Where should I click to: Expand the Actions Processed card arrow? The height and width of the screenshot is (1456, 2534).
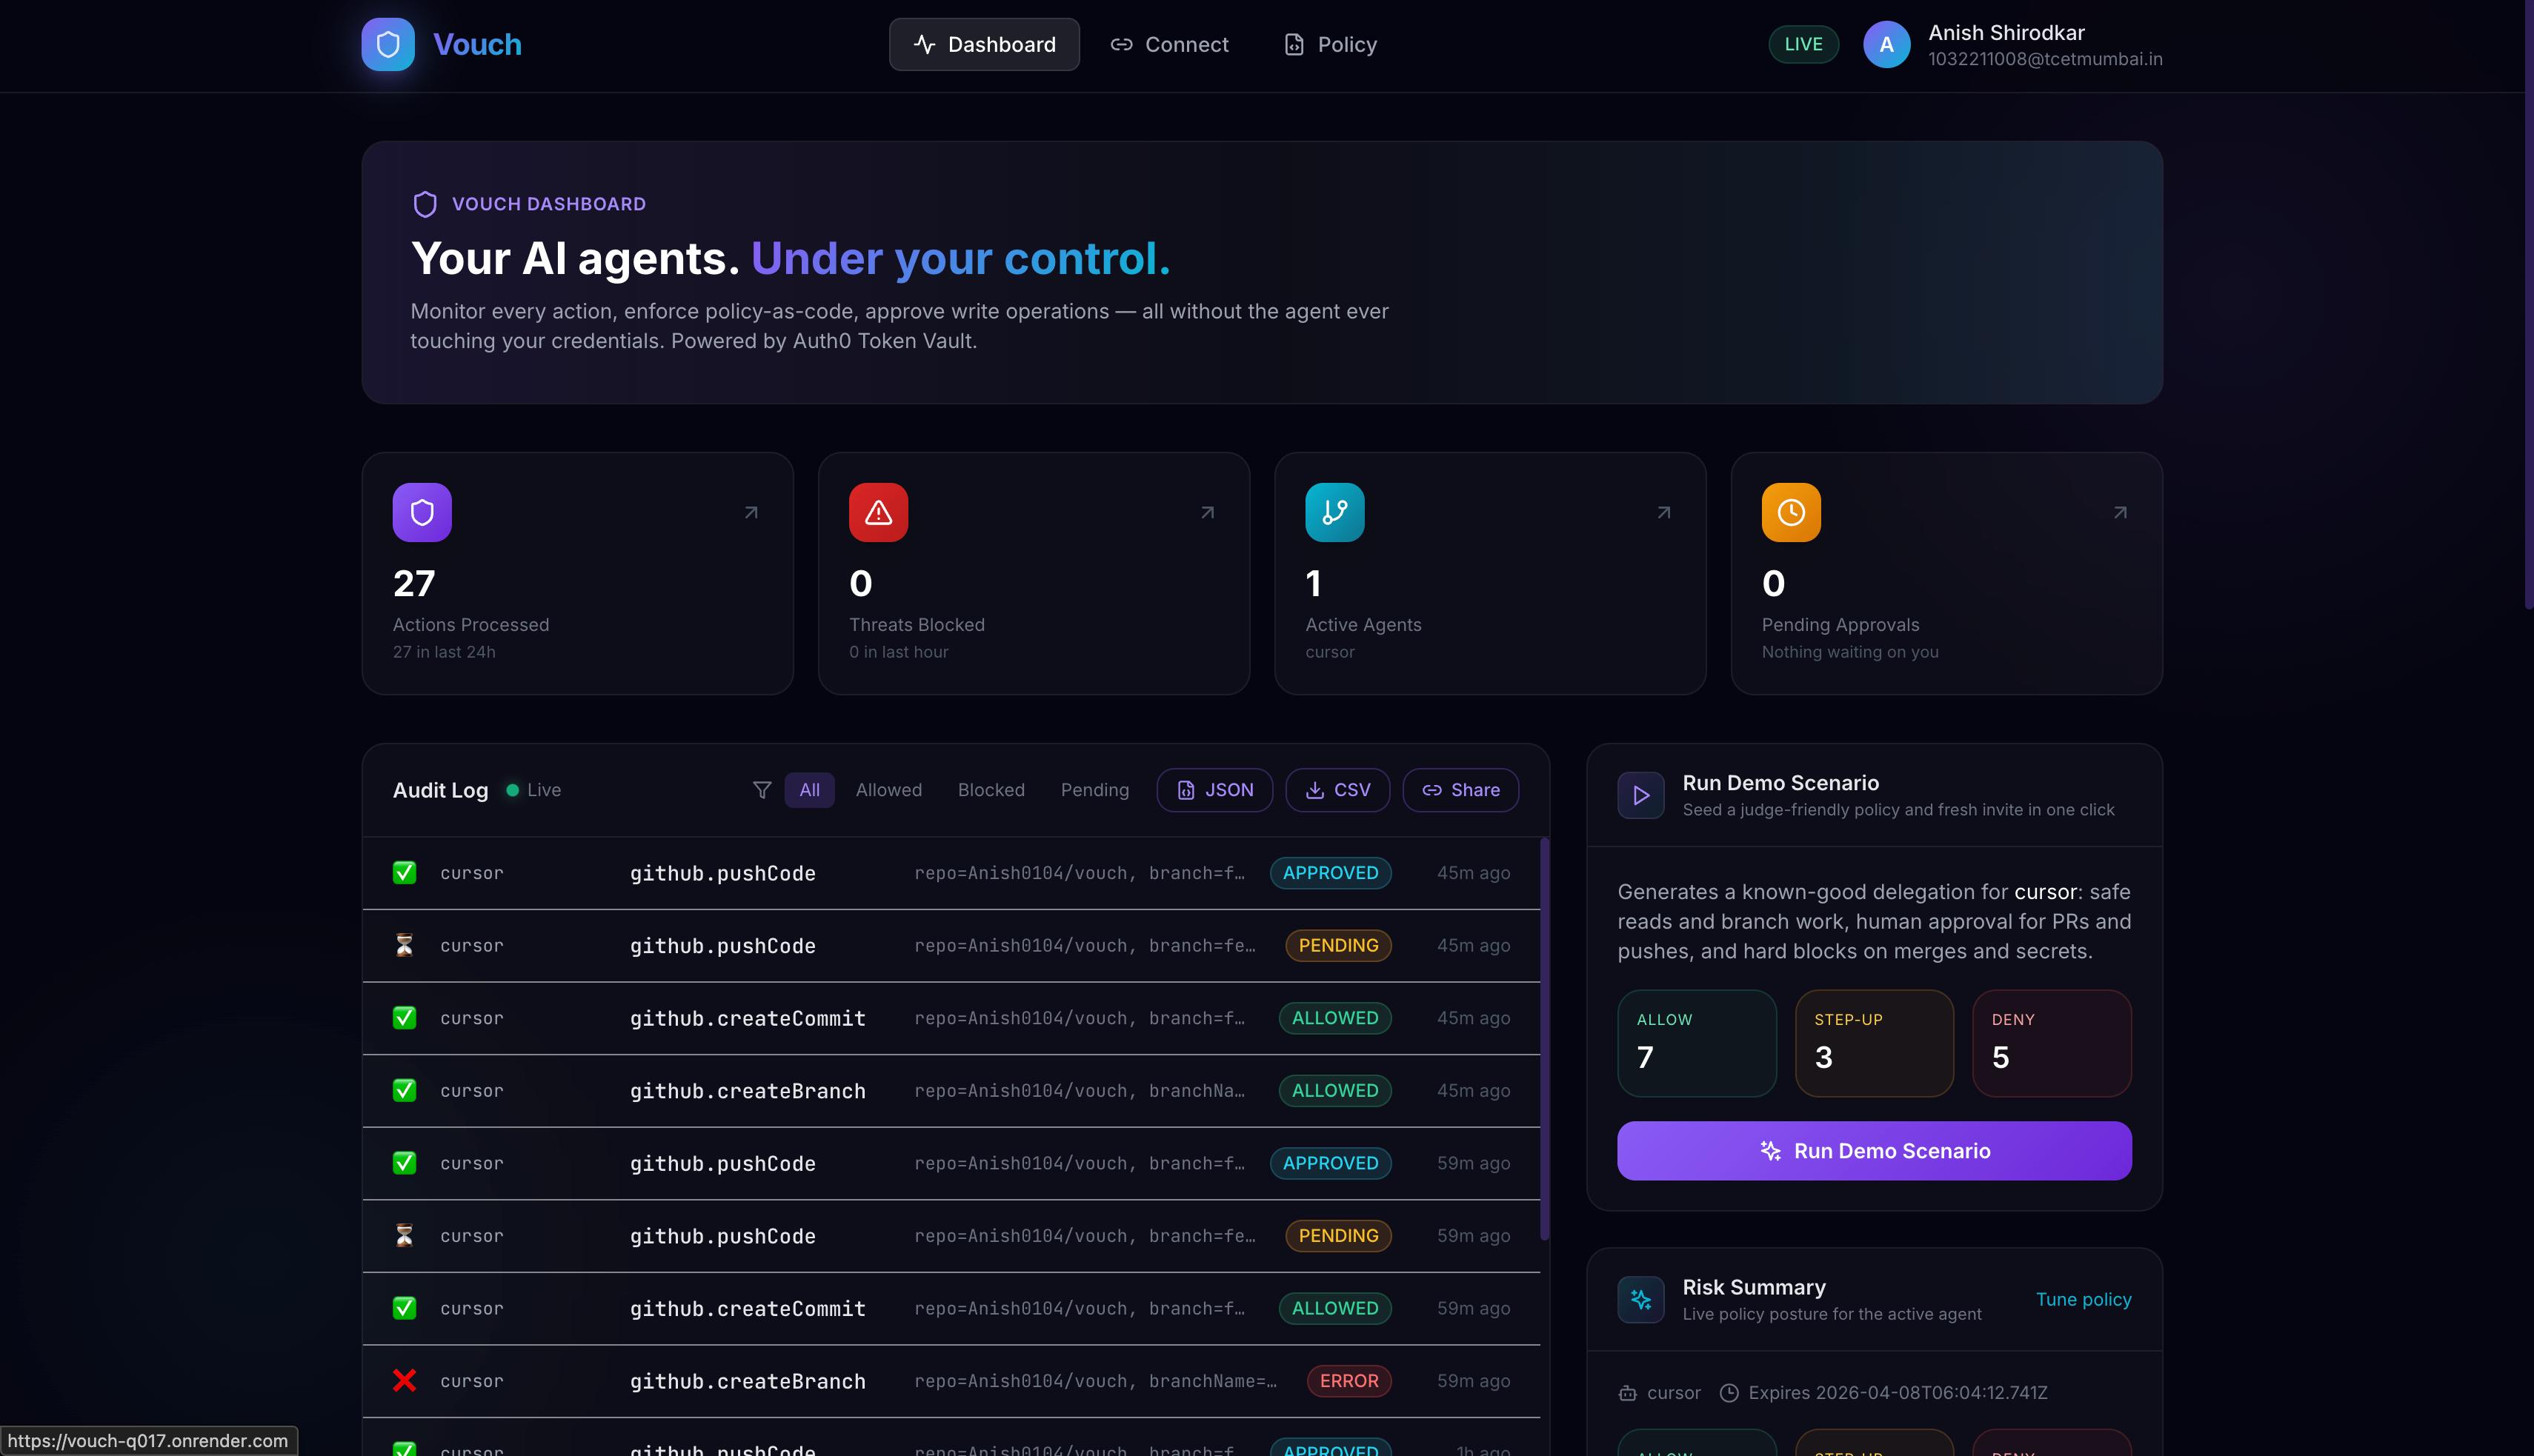(x=751, y=512)
